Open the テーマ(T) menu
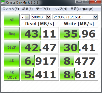 43,9
